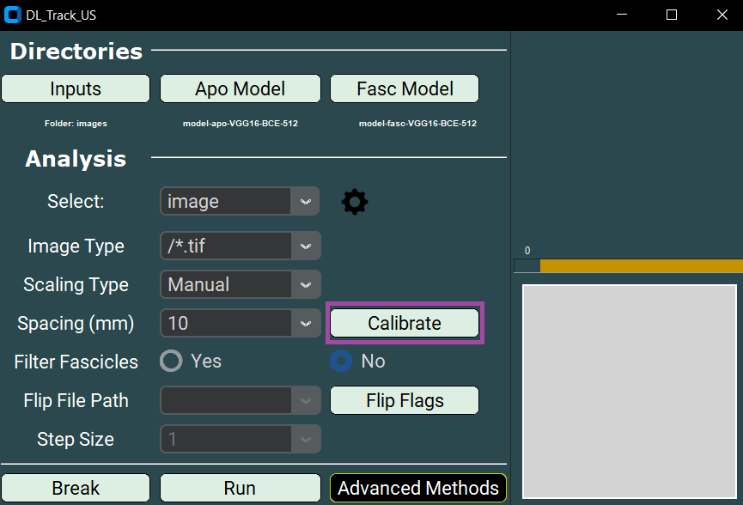Open the Advanced Methods panel

(417, 488)
